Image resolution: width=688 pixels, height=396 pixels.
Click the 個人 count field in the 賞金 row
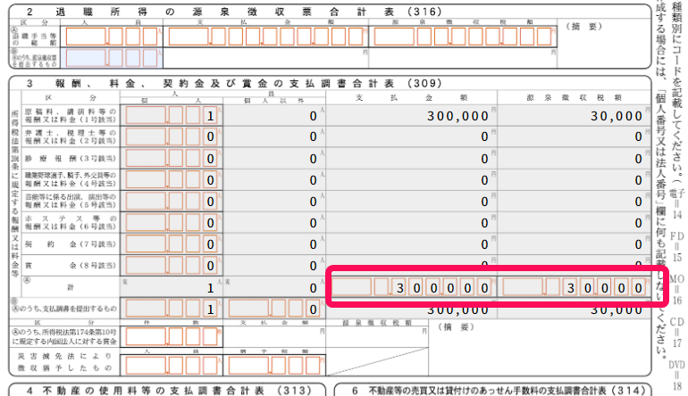[172, 266]
